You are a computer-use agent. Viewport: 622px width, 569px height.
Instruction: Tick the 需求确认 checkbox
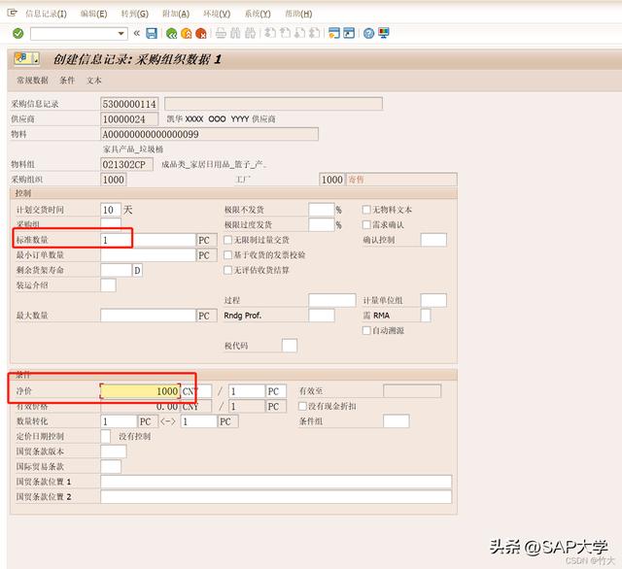(x=366, y=225)
